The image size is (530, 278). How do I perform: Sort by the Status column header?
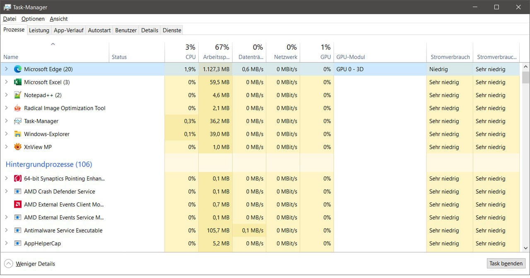(x=137, y=52)
